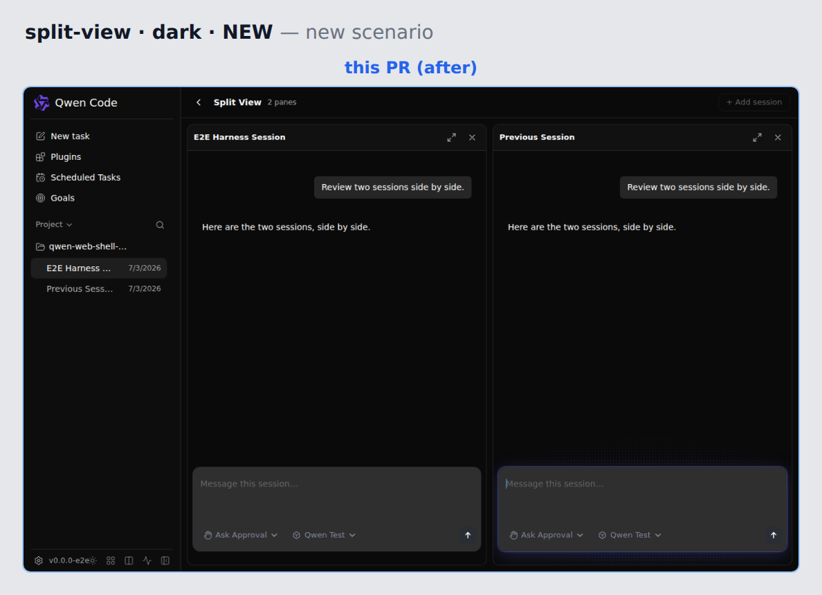Viewport: 822px width, 595px height.
Task: Click the '2 panes' count label
Action: click(x=282, y=102)
